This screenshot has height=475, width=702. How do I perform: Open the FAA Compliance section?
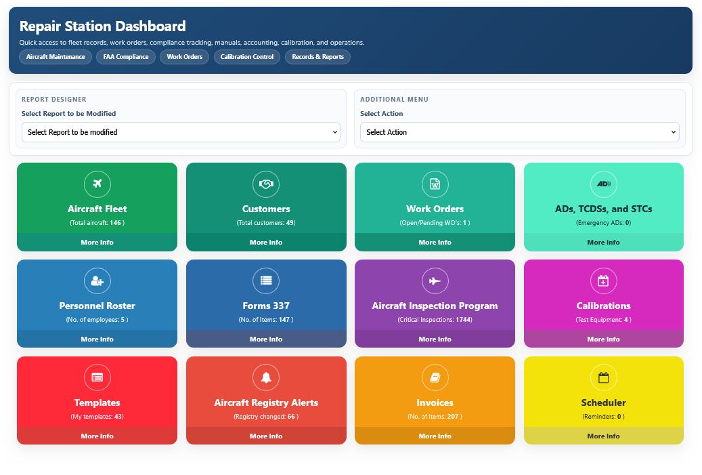(x=125, y=57)
